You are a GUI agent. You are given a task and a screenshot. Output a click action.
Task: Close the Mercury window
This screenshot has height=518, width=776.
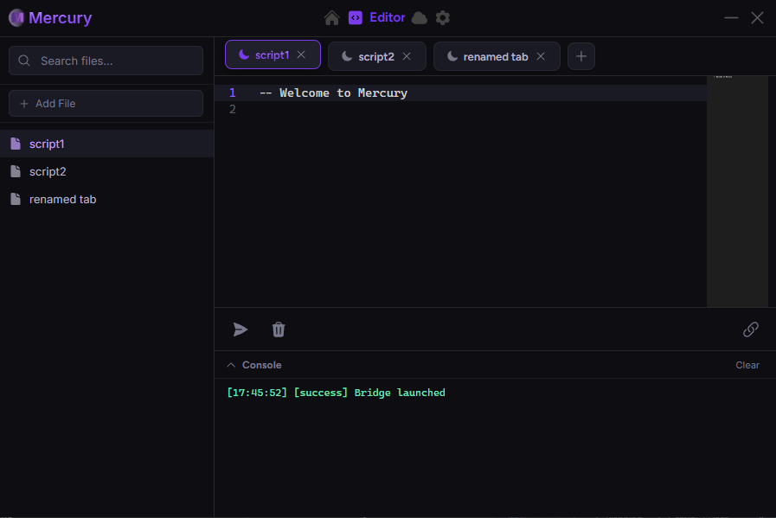tap(757, 18)
